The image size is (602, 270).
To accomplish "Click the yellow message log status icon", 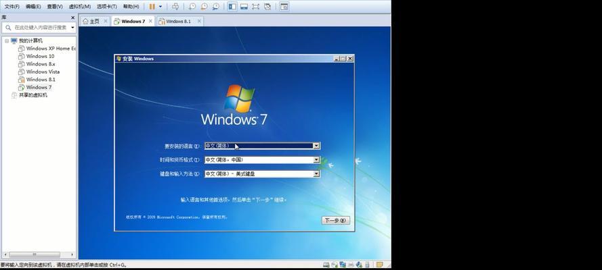I will tap(380, 265).
